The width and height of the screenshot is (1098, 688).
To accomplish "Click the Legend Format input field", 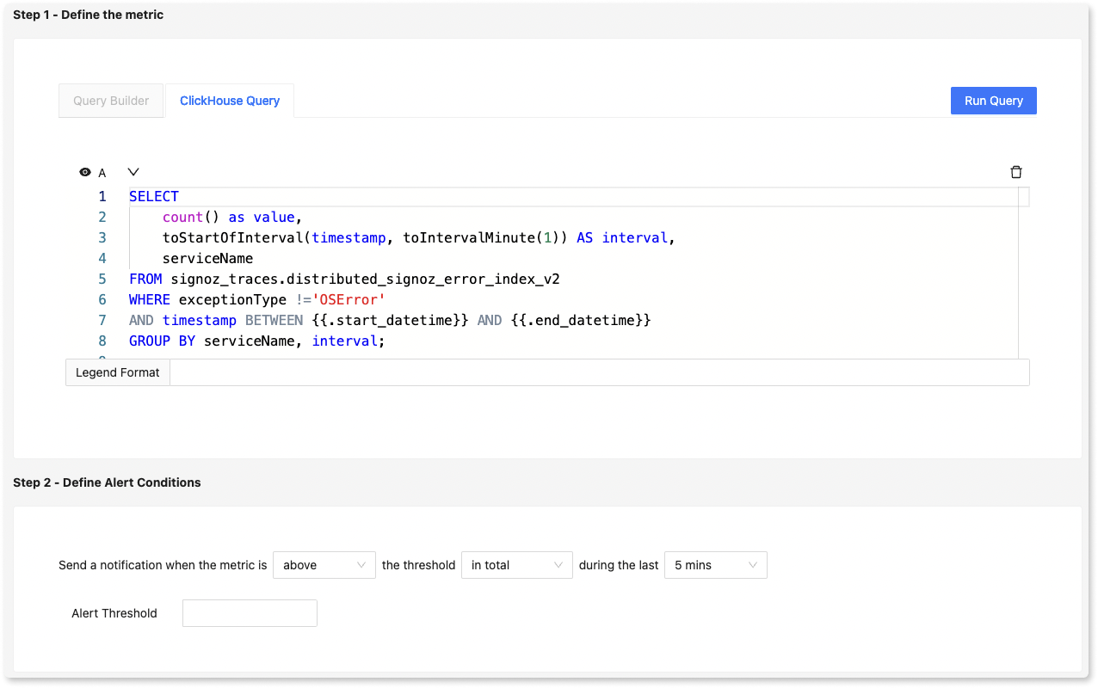I will 598,372.
